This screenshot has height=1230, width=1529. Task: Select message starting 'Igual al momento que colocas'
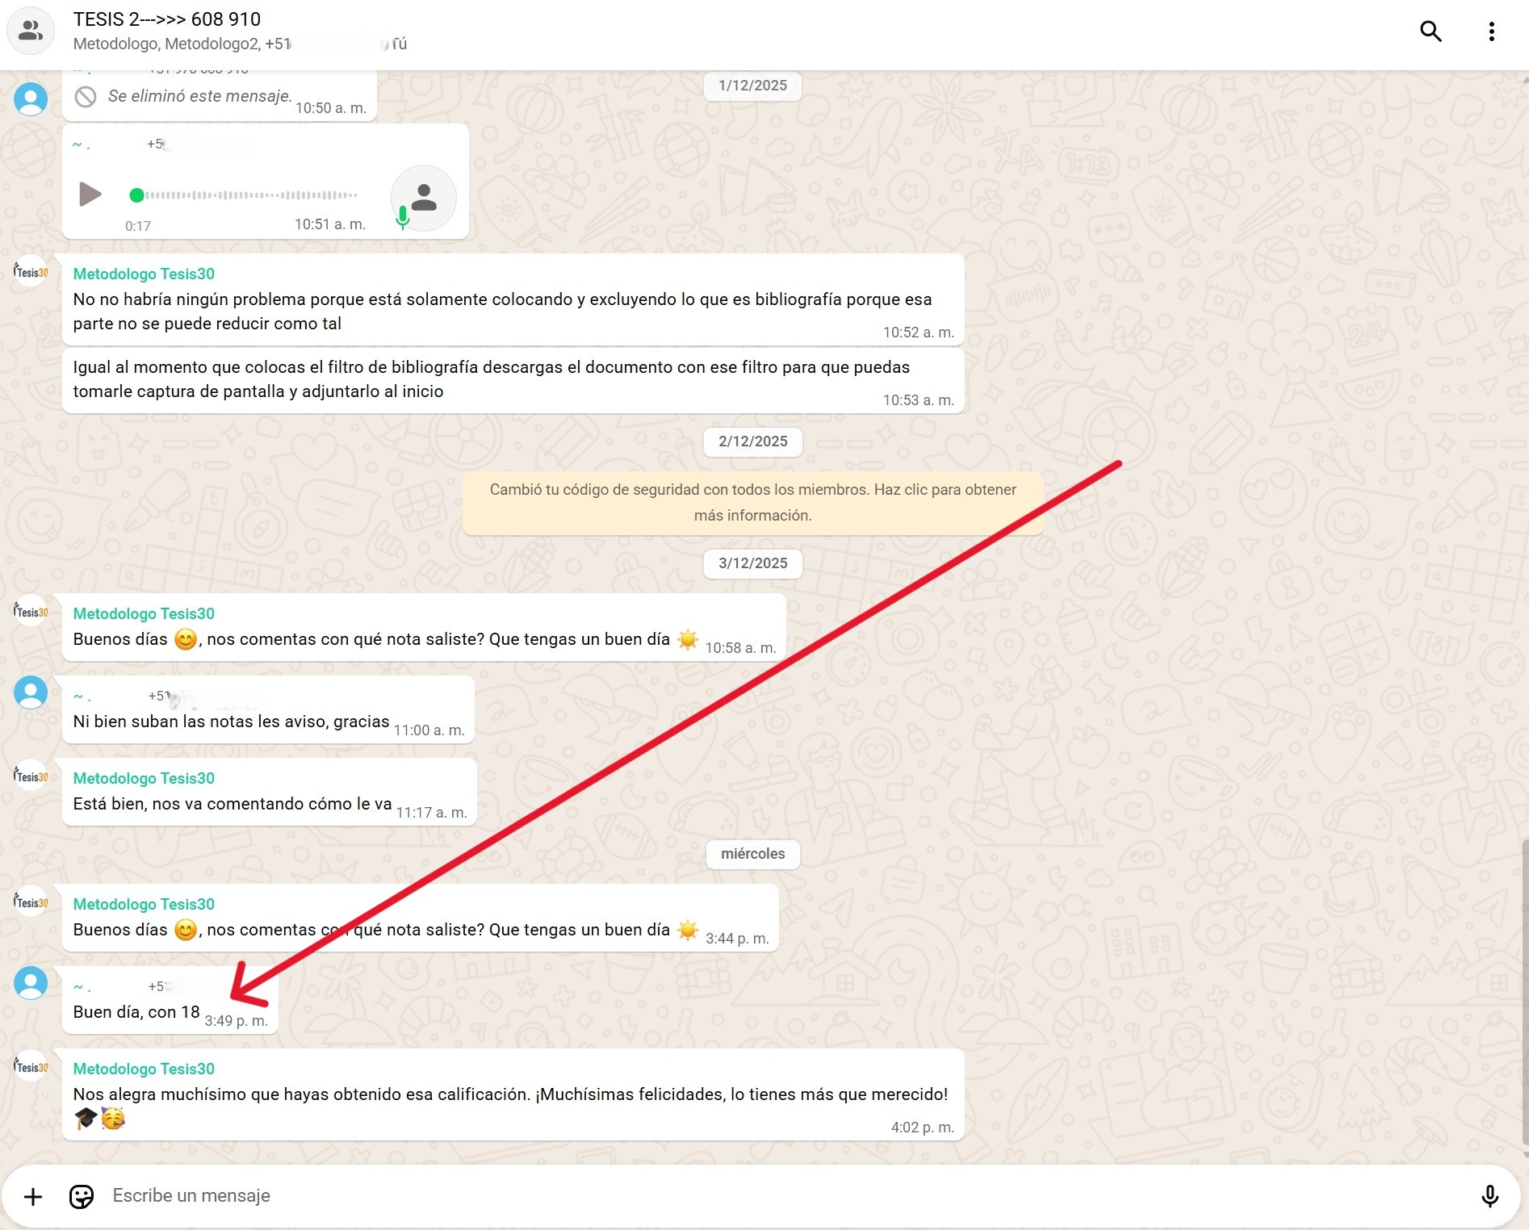(513, 380)
